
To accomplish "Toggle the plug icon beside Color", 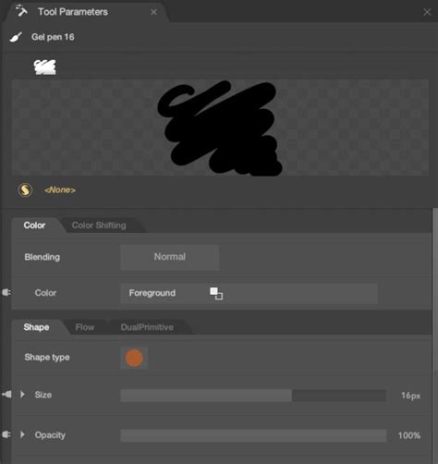I will click(x=6, y=292).
